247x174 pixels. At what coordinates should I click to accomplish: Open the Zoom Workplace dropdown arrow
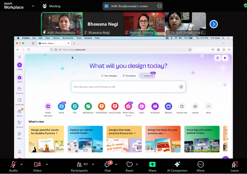(33, 6)
